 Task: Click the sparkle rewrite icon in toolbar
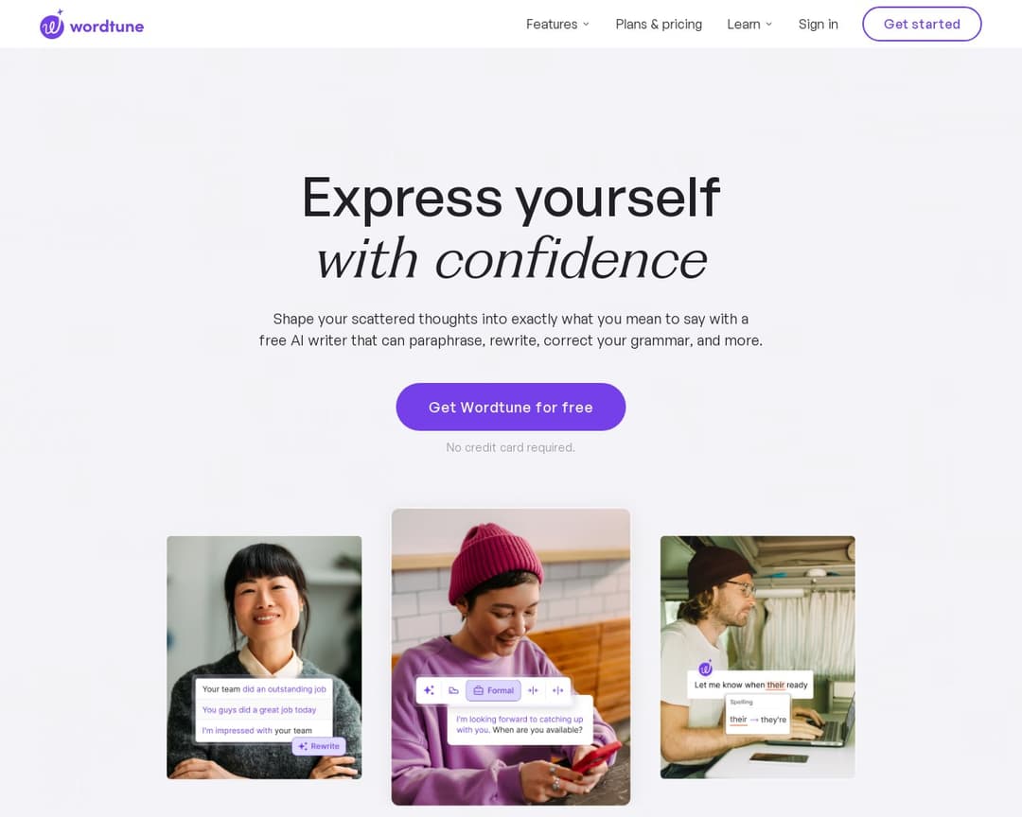pyautogui.click(x=429, y=690)
